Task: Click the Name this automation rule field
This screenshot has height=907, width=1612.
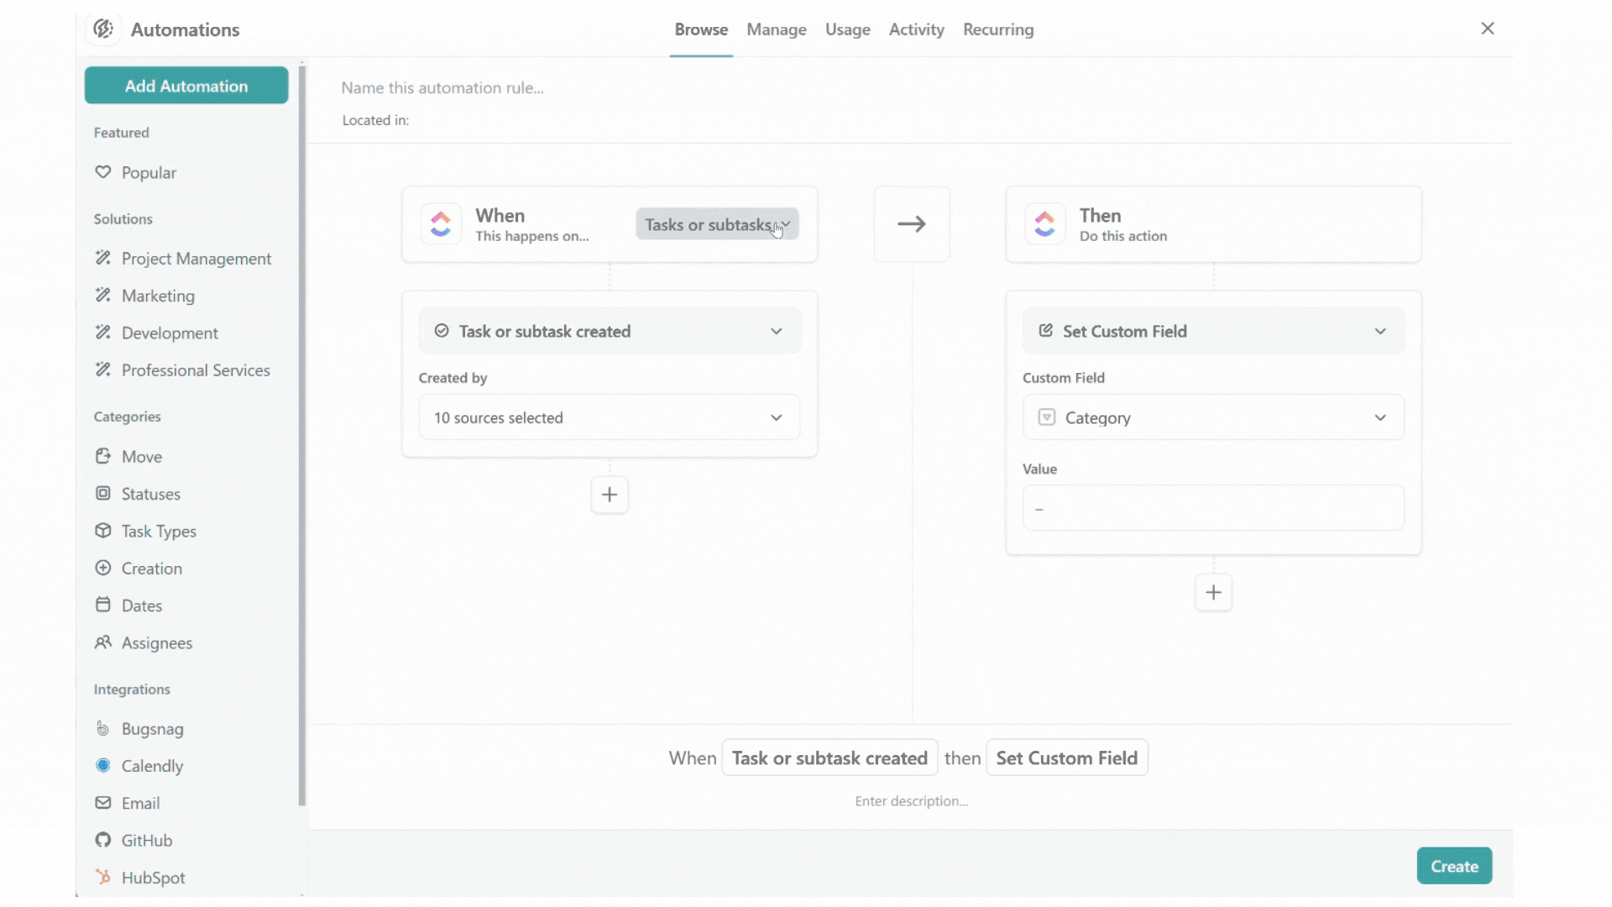Action: point(442,88)
